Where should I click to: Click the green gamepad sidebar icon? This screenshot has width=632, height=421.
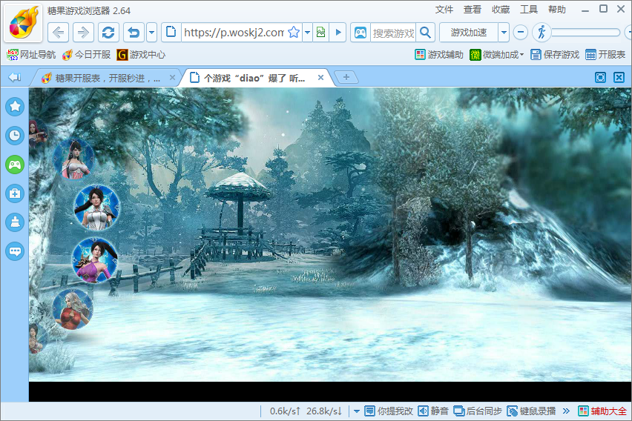[15, 165]
